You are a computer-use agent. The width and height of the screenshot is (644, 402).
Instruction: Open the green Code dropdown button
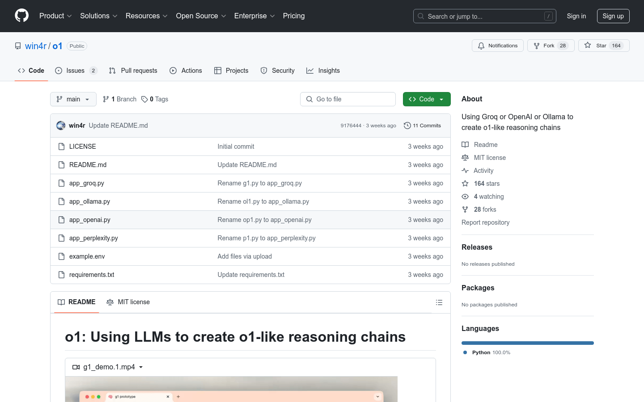point(427,99)
